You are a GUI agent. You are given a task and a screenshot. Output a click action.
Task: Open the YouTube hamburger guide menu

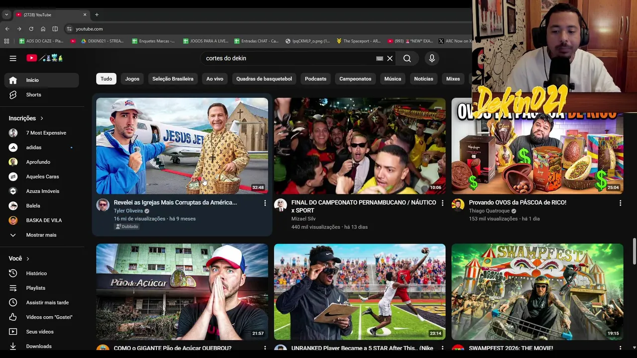(x=13, y=58)
